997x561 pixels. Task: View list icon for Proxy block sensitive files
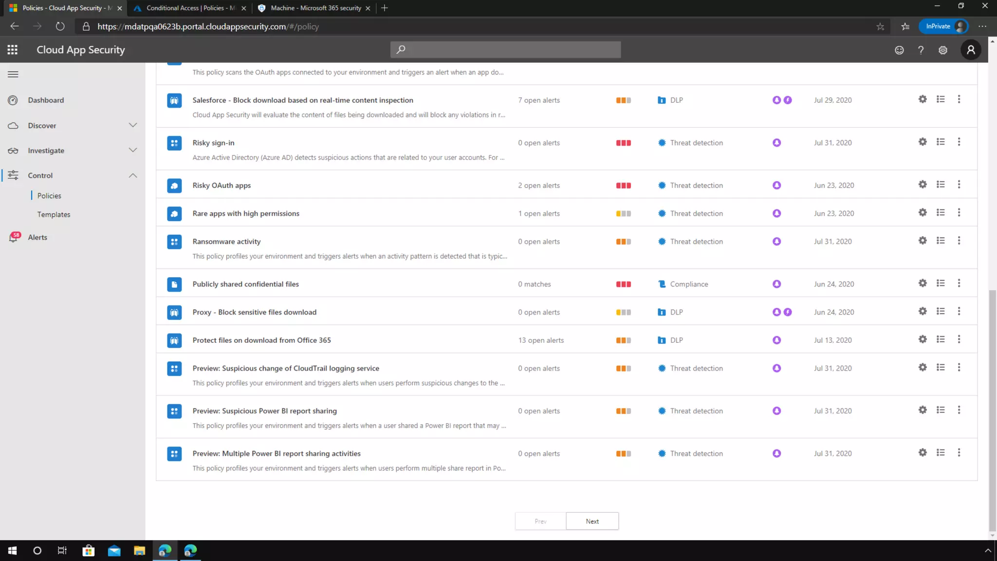click(941, 311)
